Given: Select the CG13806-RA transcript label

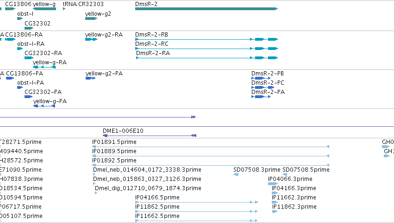Looking at the screenshot, I should click(24, 35).
